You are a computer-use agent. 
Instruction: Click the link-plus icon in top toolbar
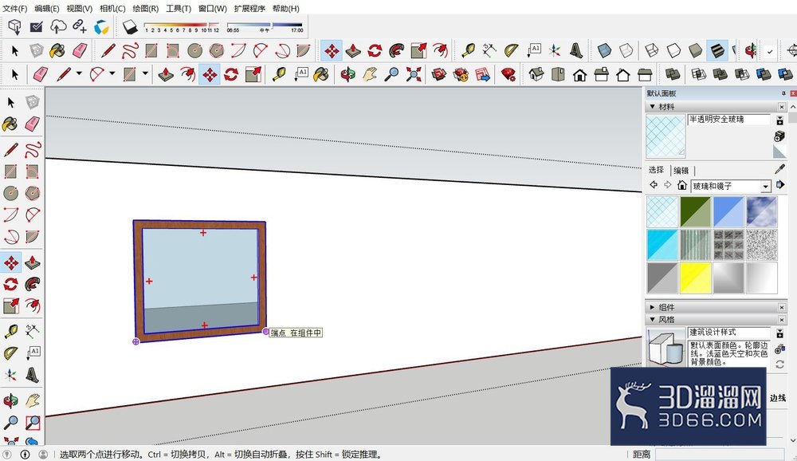click(x=79, y=26)
